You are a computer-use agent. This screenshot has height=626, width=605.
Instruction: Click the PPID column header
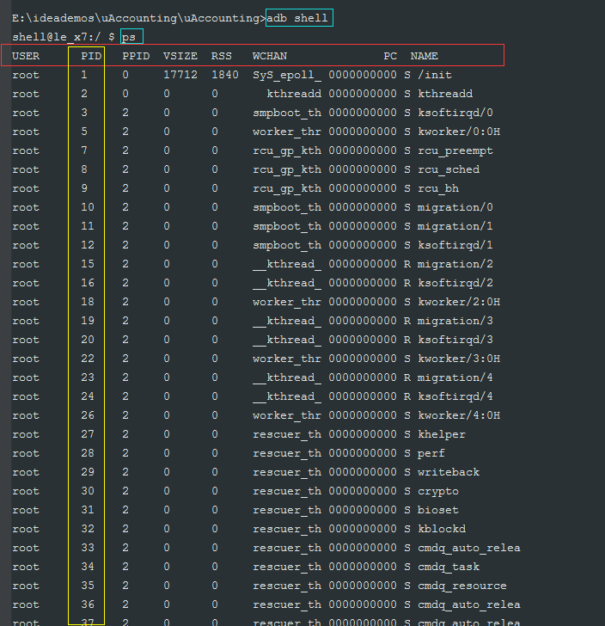tap(136, 56)
